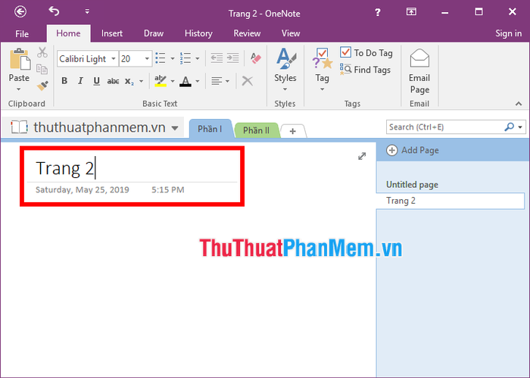Screen dimensions: 530x378
Task: Toggle Strikethrough formatting
Action: (113, 81)
